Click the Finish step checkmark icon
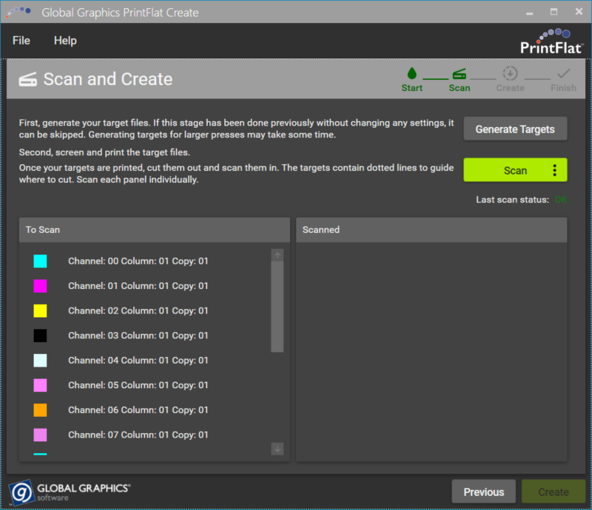This screenshot has width=592, height=510. tap(564, 73)
